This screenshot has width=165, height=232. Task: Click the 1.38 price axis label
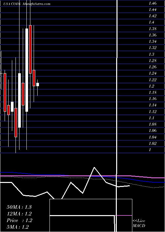click(x=152, y=29)
